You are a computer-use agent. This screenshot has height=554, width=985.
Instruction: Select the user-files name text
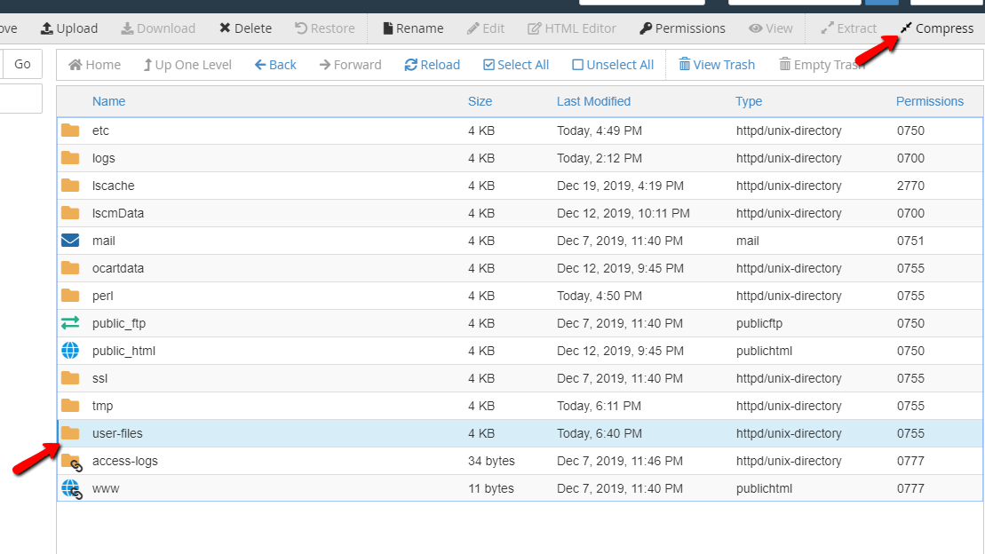pyautogui.click(x=117, y=433)
